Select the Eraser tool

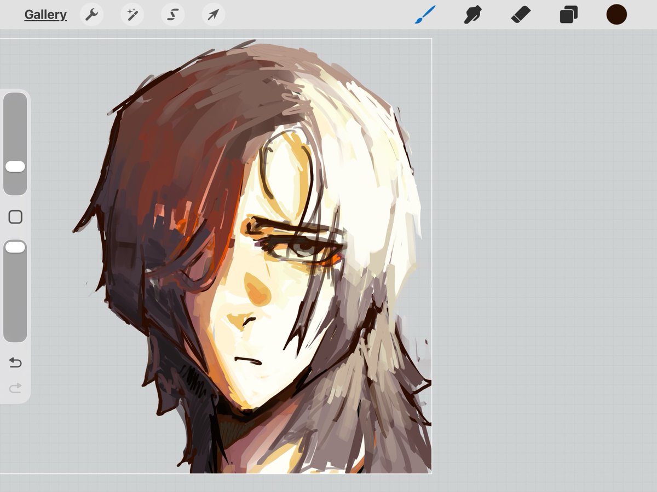pyautogui.click(x=521, y=15)
